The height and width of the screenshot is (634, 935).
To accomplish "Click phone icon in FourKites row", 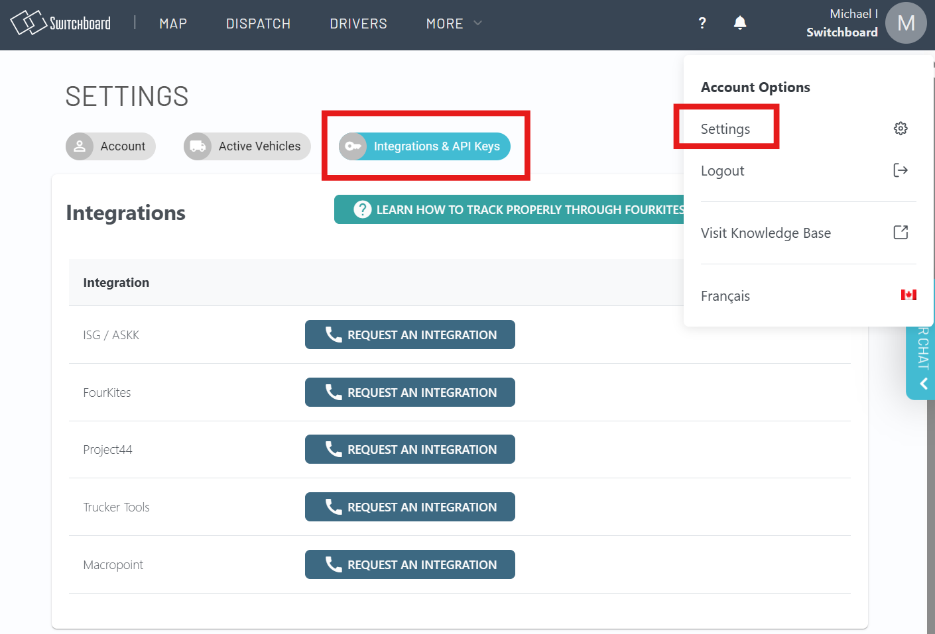I will click(x=334, y=392).
